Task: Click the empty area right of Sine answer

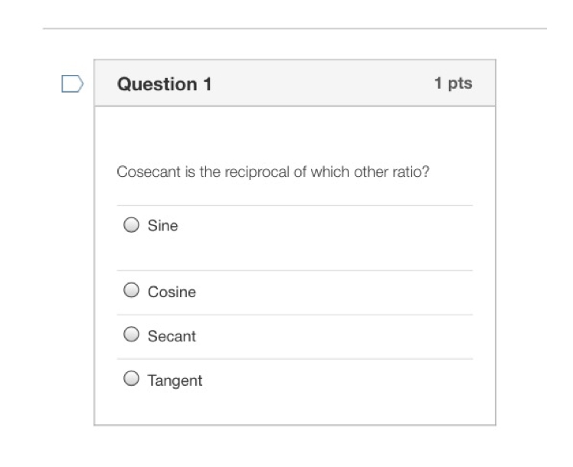Action: [326, 238]
